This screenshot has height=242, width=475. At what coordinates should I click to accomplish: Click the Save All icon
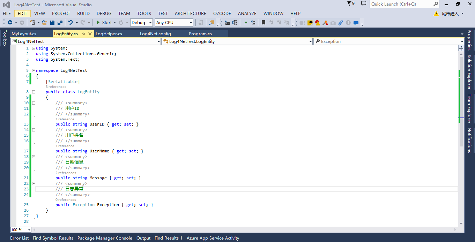coord(60,23)
